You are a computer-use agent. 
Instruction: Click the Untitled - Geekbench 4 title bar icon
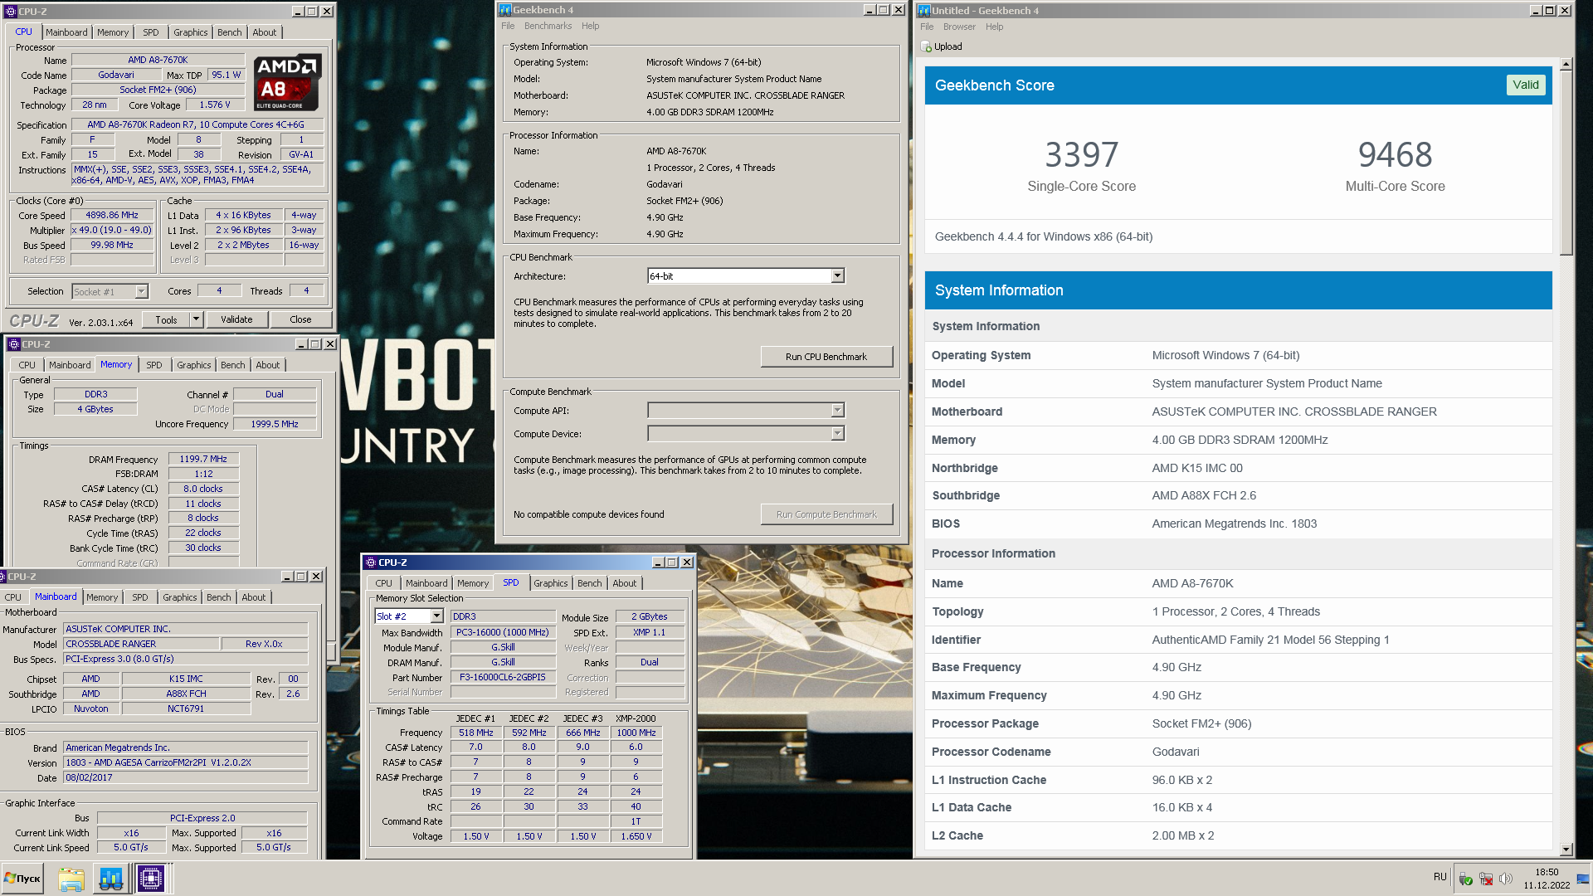click(x=923, y=11)
